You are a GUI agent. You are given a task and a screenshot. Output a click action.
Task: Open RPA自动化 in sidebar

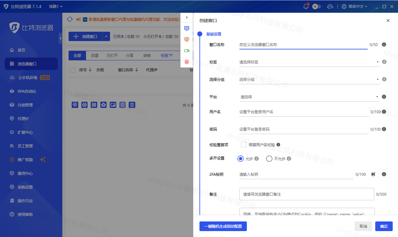[x=31, y=91]
